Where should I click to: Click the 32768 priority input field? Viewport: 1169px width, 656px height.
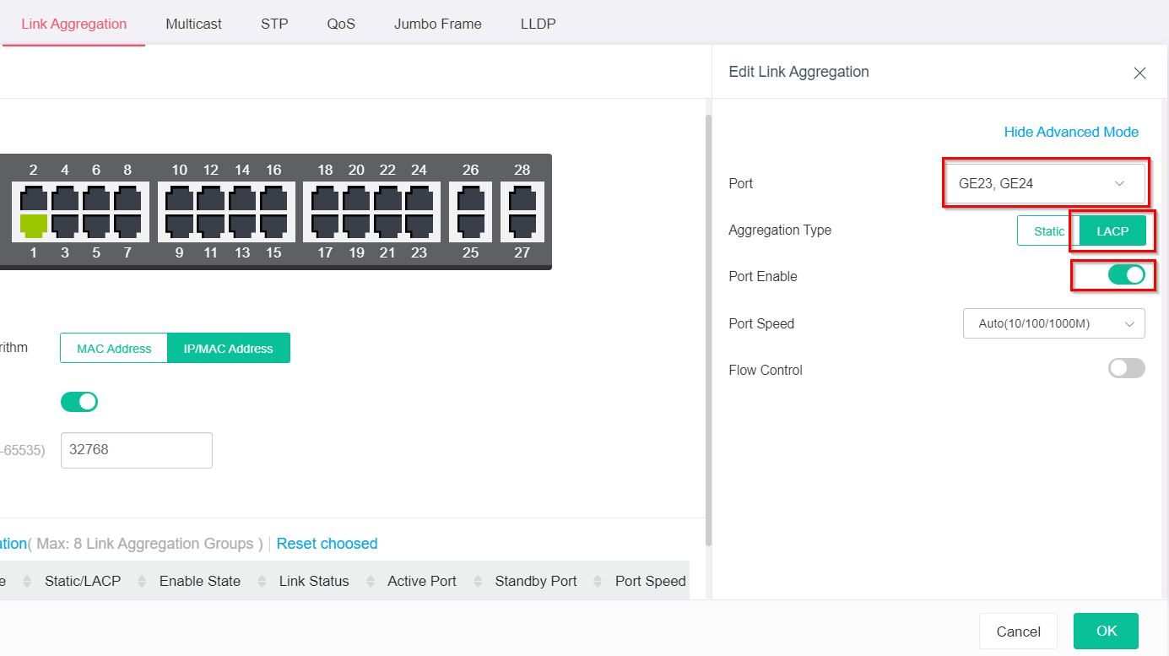136,450
